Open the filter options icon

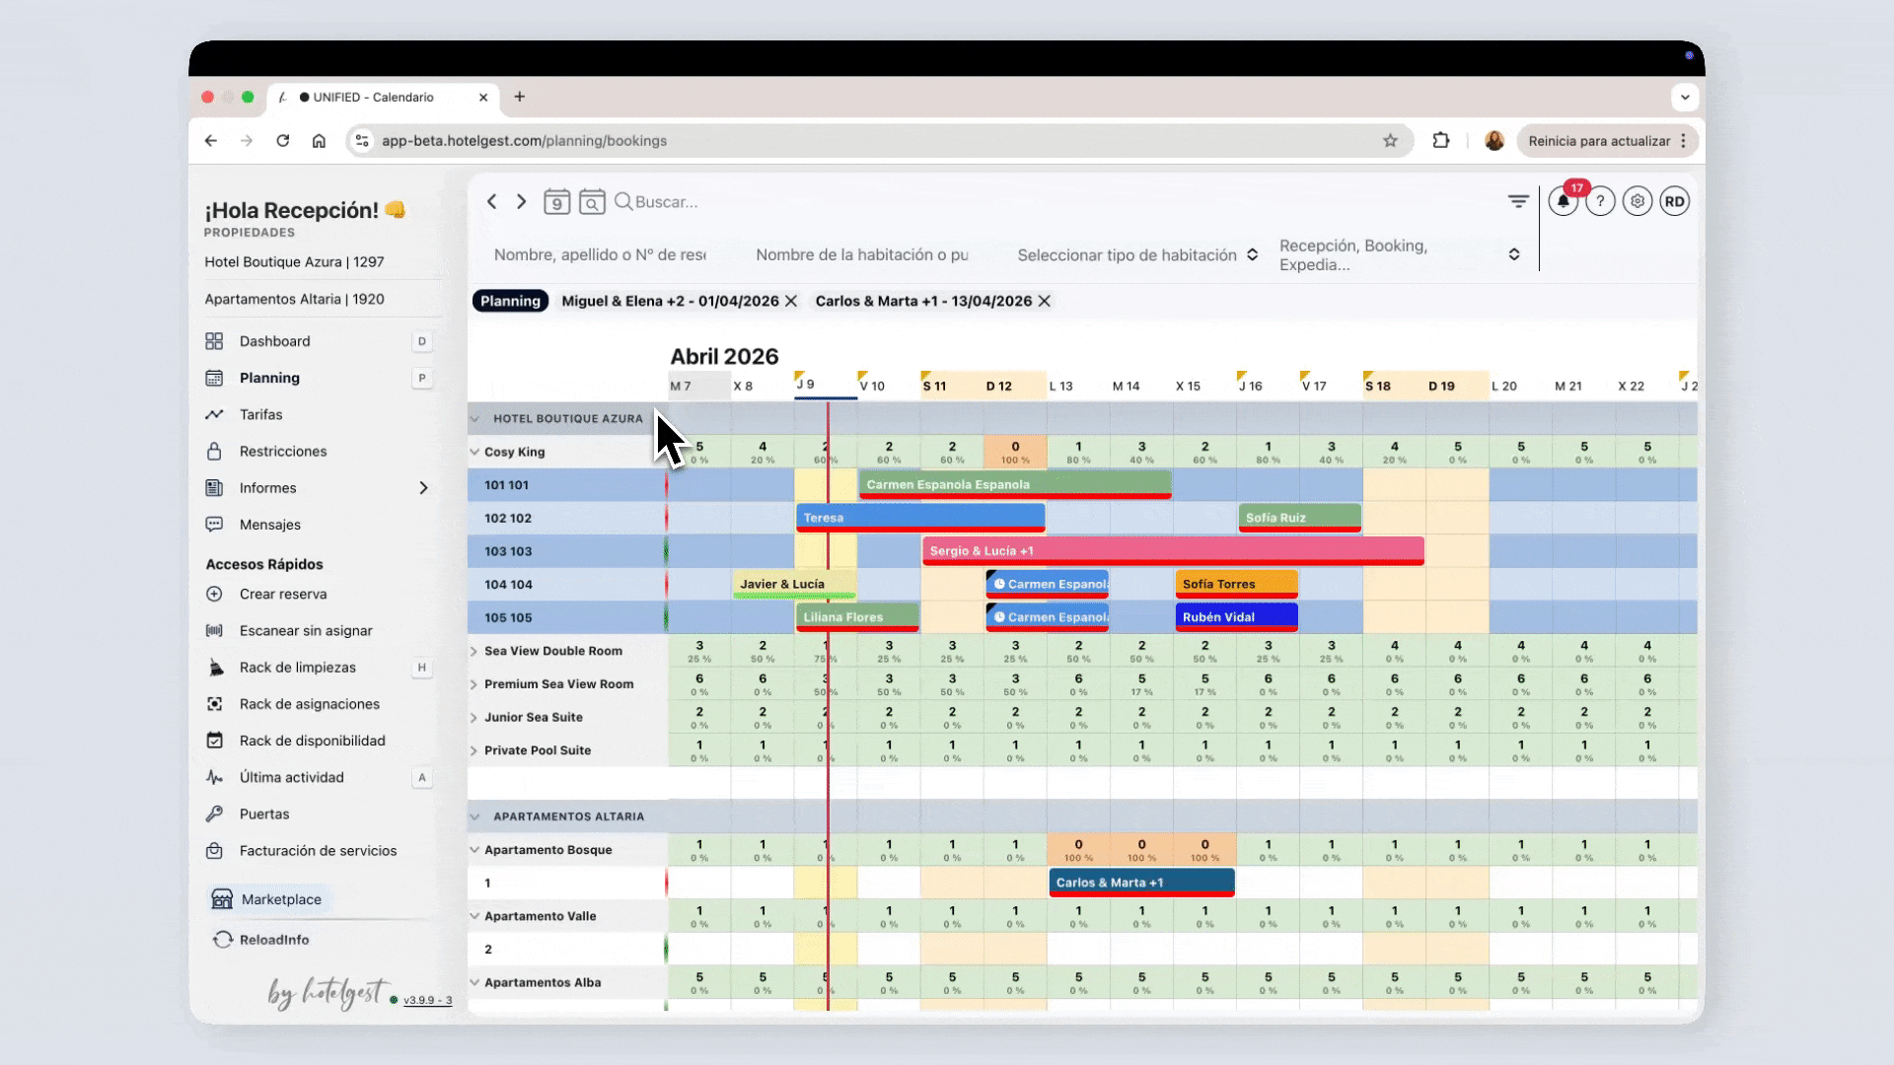pyautogui.click(x=1518, y=201)
